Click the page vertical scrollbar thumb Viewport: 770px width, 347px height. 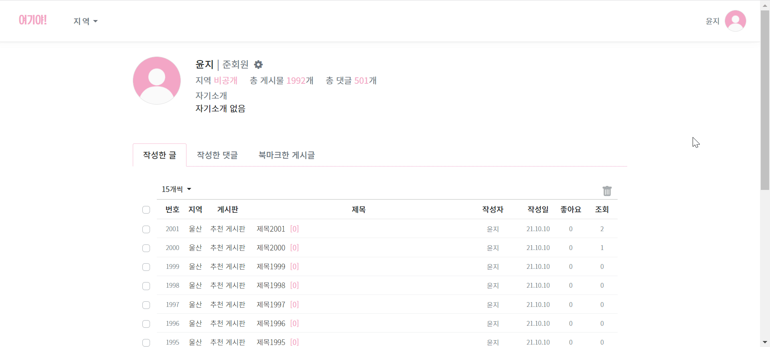click(765, 100)
